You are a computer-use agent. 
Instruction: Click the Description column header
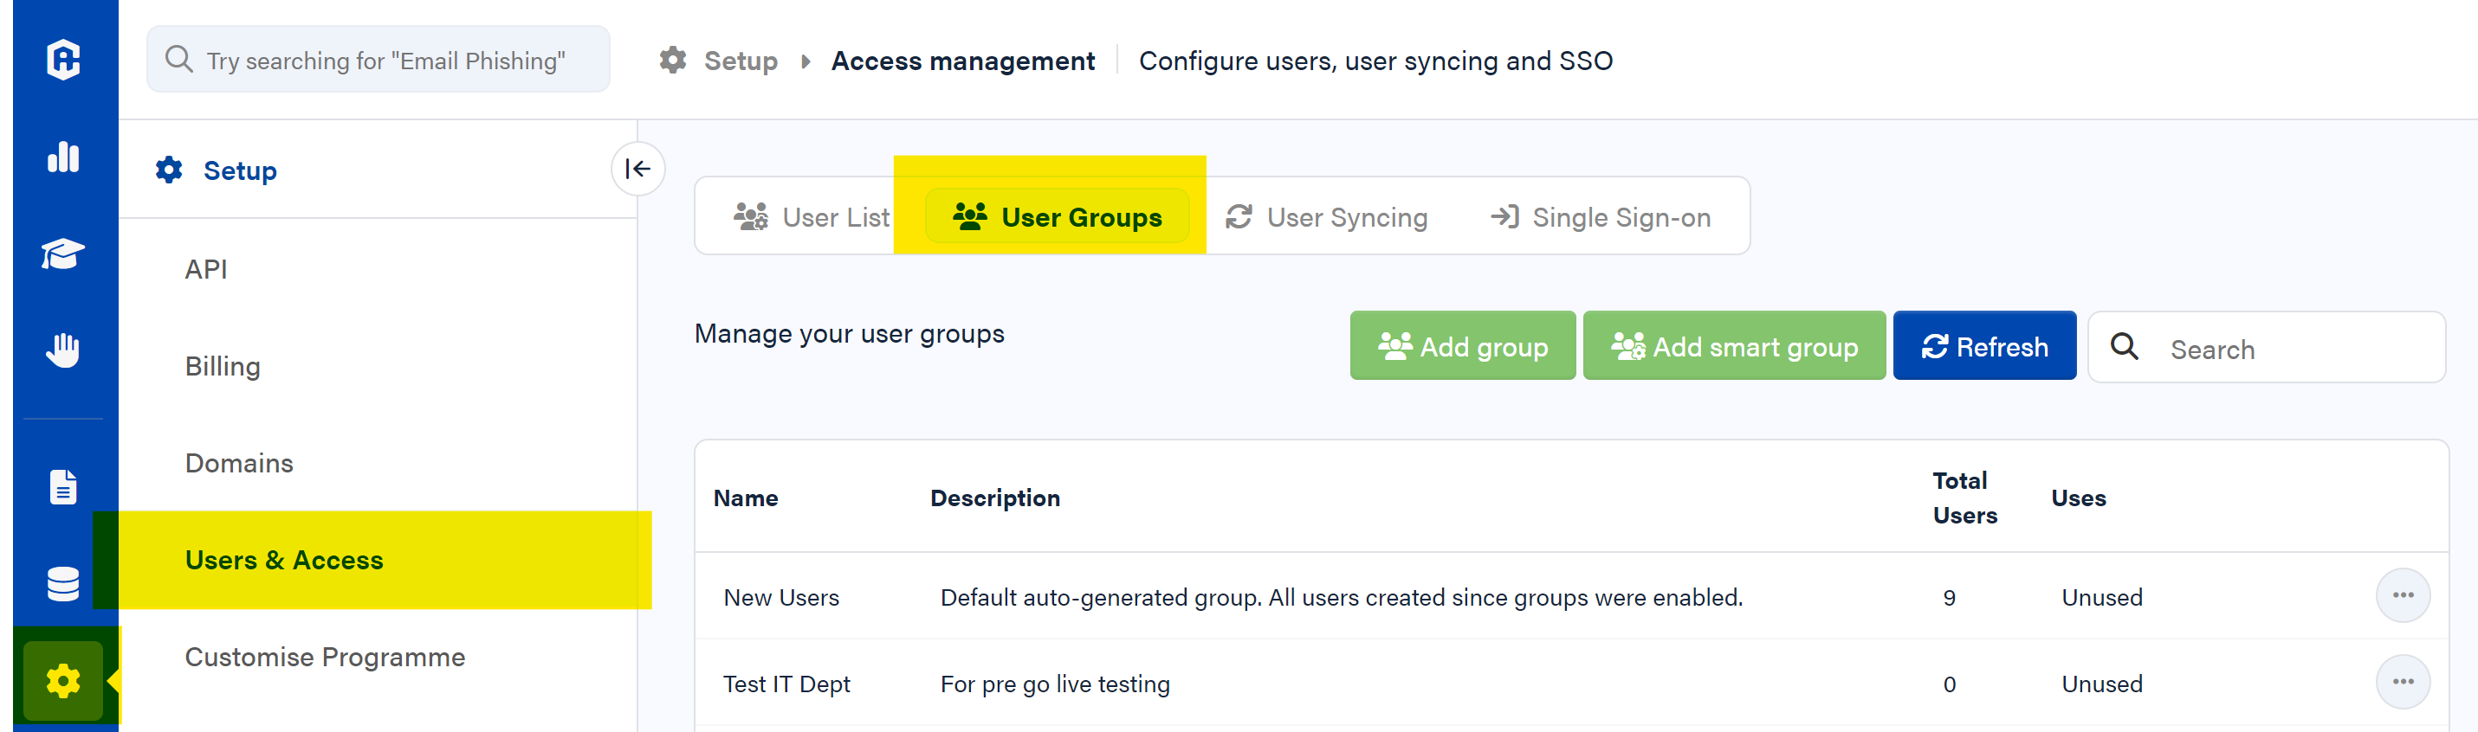point(994,498)
